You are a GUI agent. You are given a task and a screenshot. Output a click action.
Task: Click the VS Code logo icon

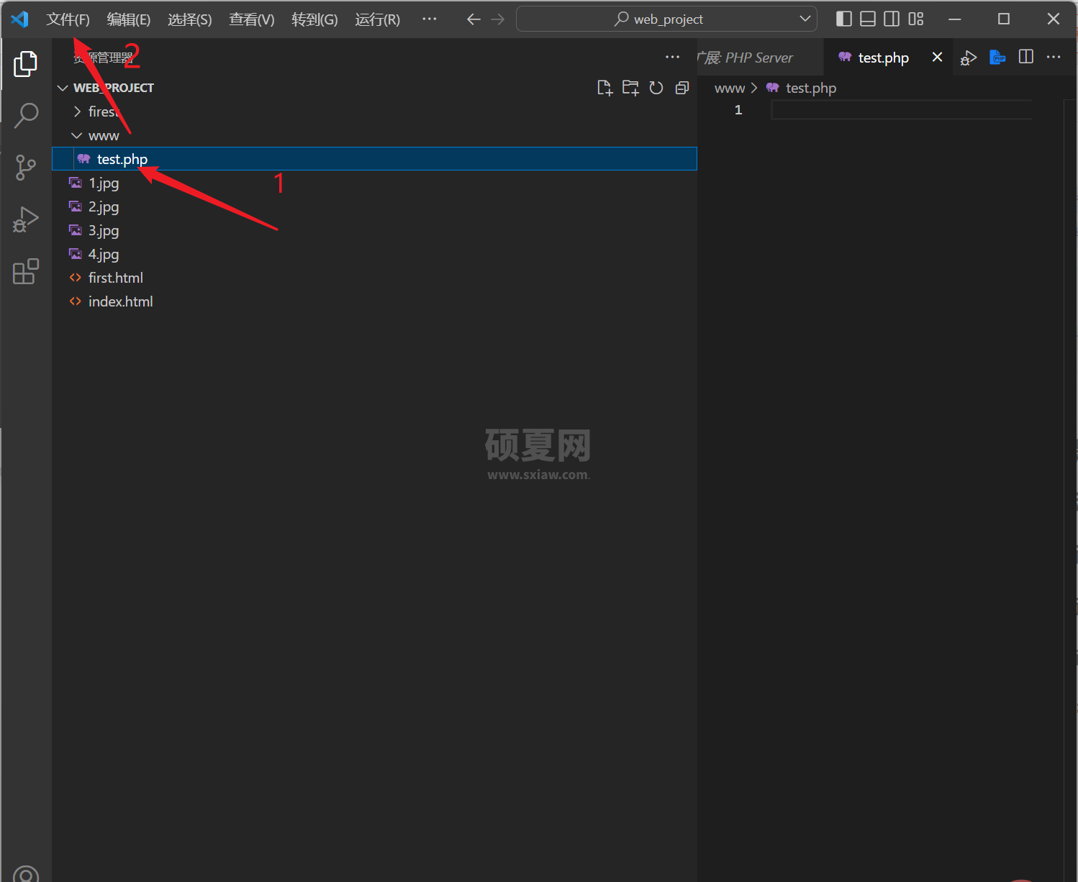coord(20,19)
